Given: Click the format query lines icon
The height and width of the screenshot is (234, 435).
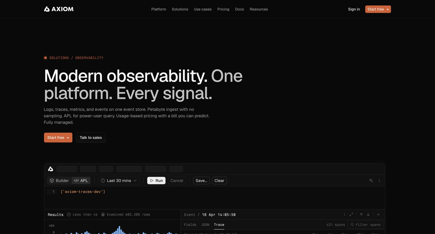Looking at the screenshot, I should tap(371, 181).
